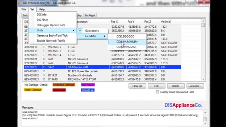Click the Slight Damage yellow legend swatch
The width and height of the screenshot is (226, 127).
33,90
